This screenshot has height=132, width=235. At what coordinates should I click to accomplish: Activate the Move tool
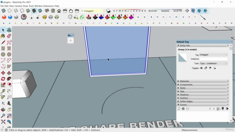click(3, 73)
